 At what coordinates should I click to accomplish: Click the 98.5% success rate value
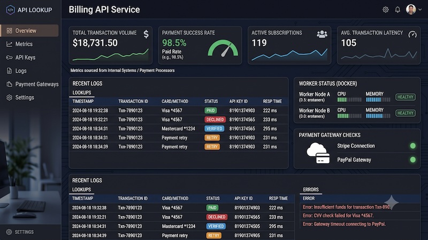click(x=174, y=43)
